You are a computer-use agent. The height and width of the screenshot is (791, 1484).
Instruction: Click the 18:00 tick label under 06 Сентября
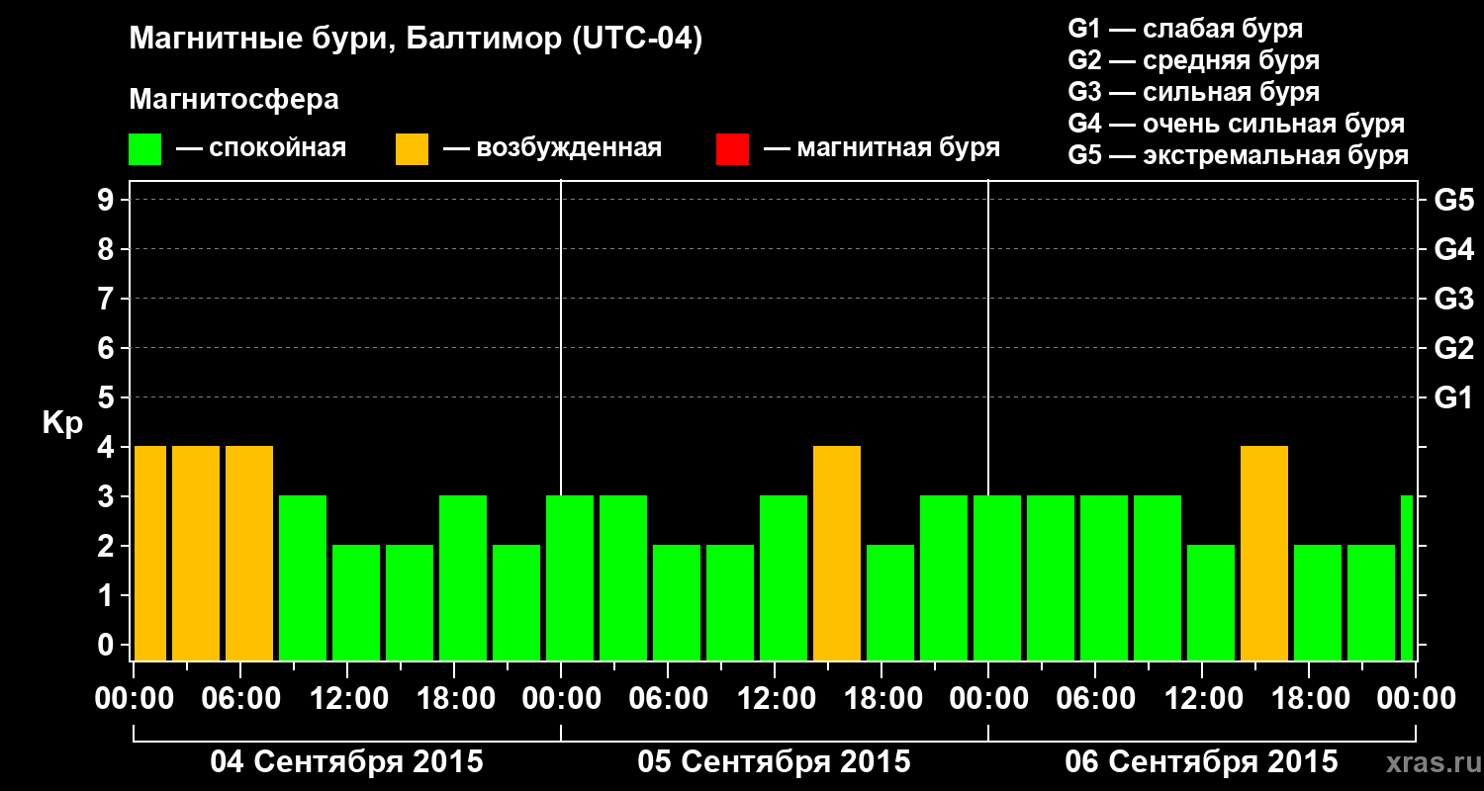coord(1309,699)
